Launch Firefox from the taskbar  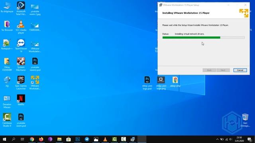click(41, 139)
